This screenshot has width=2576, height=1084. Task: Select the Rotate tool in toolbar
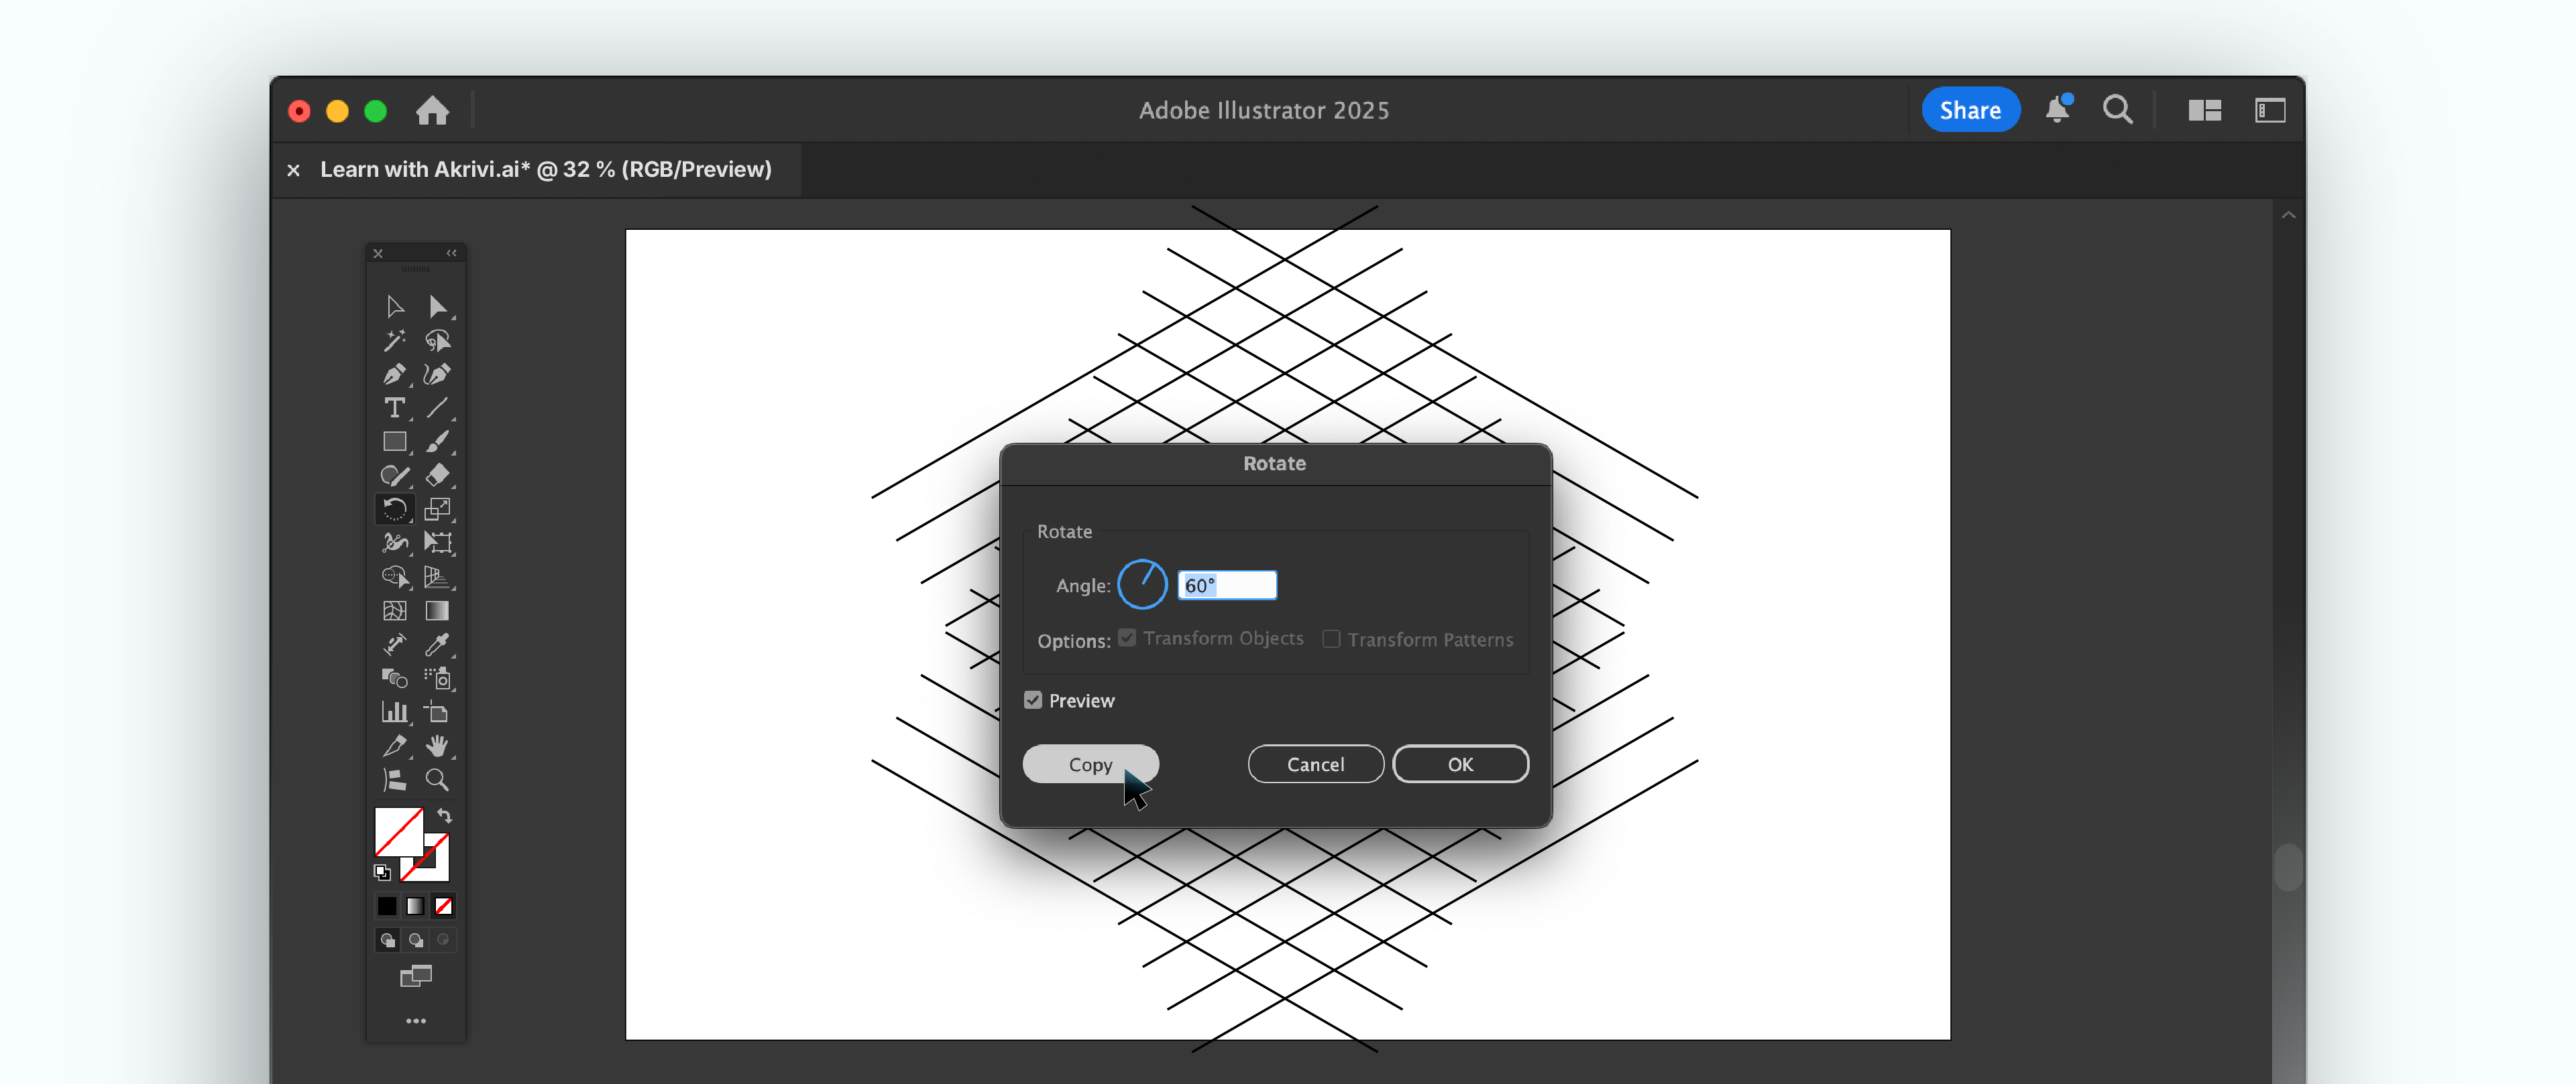[x=395, y=510]
